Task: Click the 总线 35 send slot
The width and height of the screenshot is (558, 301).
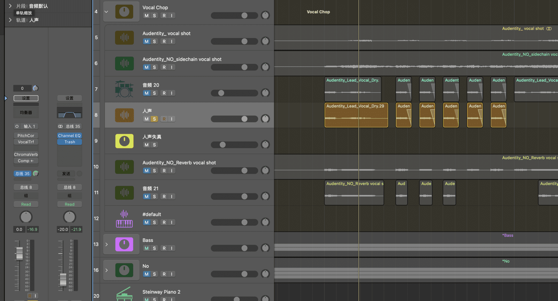Action: point(22,173)
